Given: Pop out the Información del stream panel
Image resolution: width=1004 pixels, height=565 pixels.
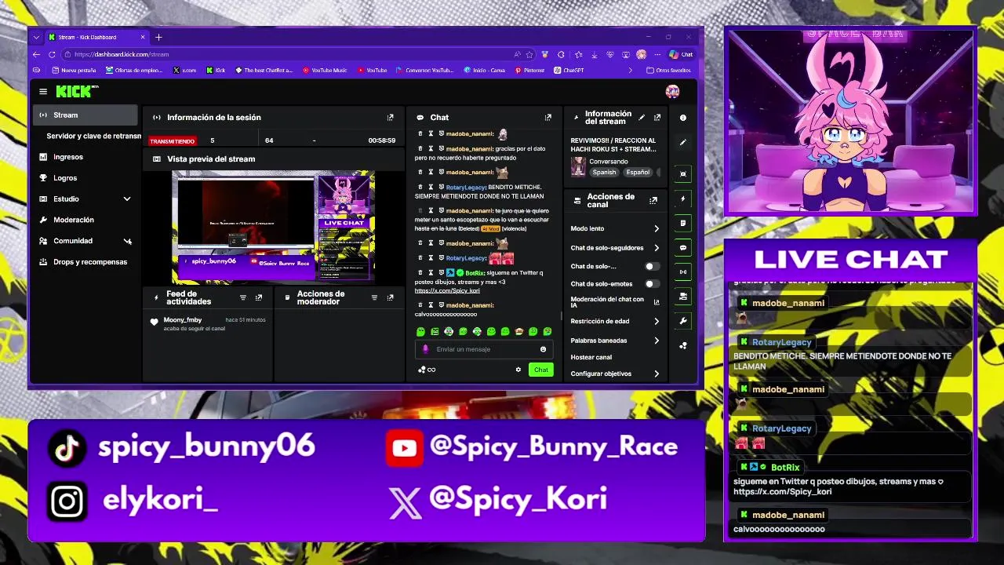Looking at the screenshot, I should pyautogui.click(x=657, y=118).
